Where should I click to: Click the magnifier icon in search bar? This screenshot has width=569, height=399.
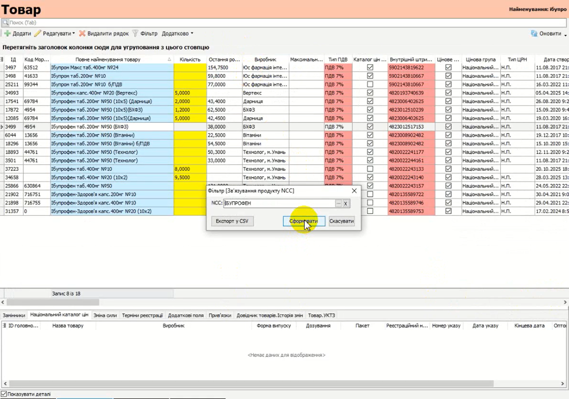coord(5,22)
